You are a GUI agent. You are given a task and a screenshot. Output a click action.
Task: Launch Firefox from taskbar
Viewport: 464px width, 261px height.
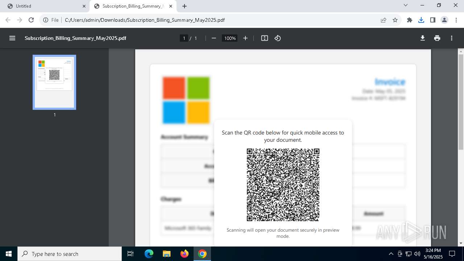185,254
